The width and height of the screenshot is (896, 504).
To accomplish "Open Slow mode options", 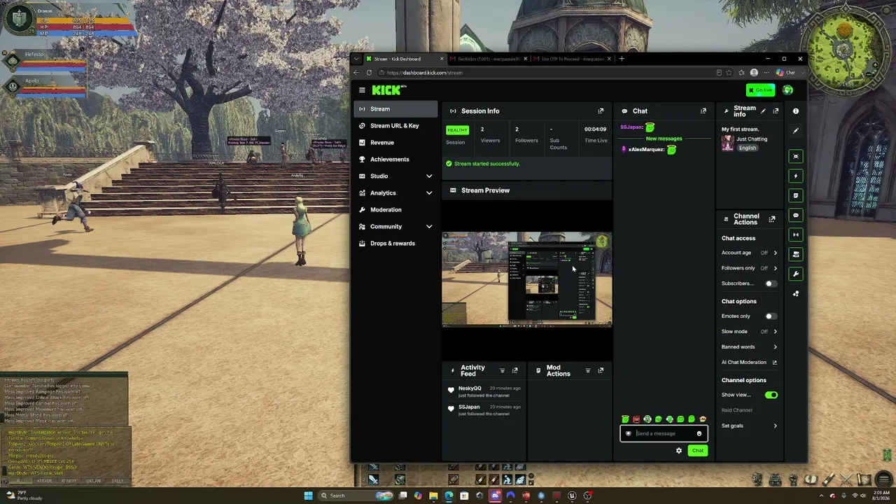I will tap(750, 332).
